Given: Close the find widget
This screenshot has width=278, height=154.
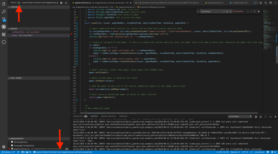Looking at the screenshot, I should click(x=259, y=11).
